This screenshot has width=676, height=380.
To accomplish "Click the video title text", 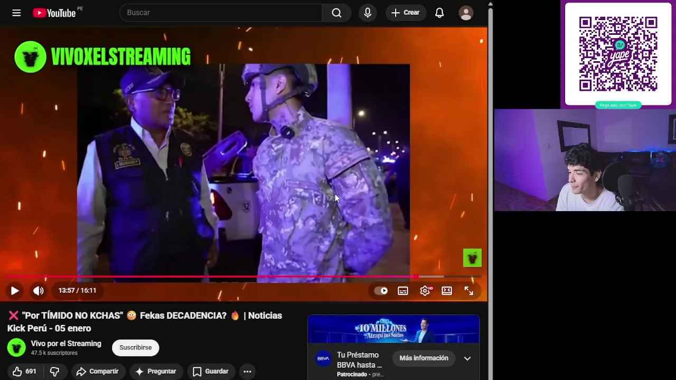I will coord(145,322).
